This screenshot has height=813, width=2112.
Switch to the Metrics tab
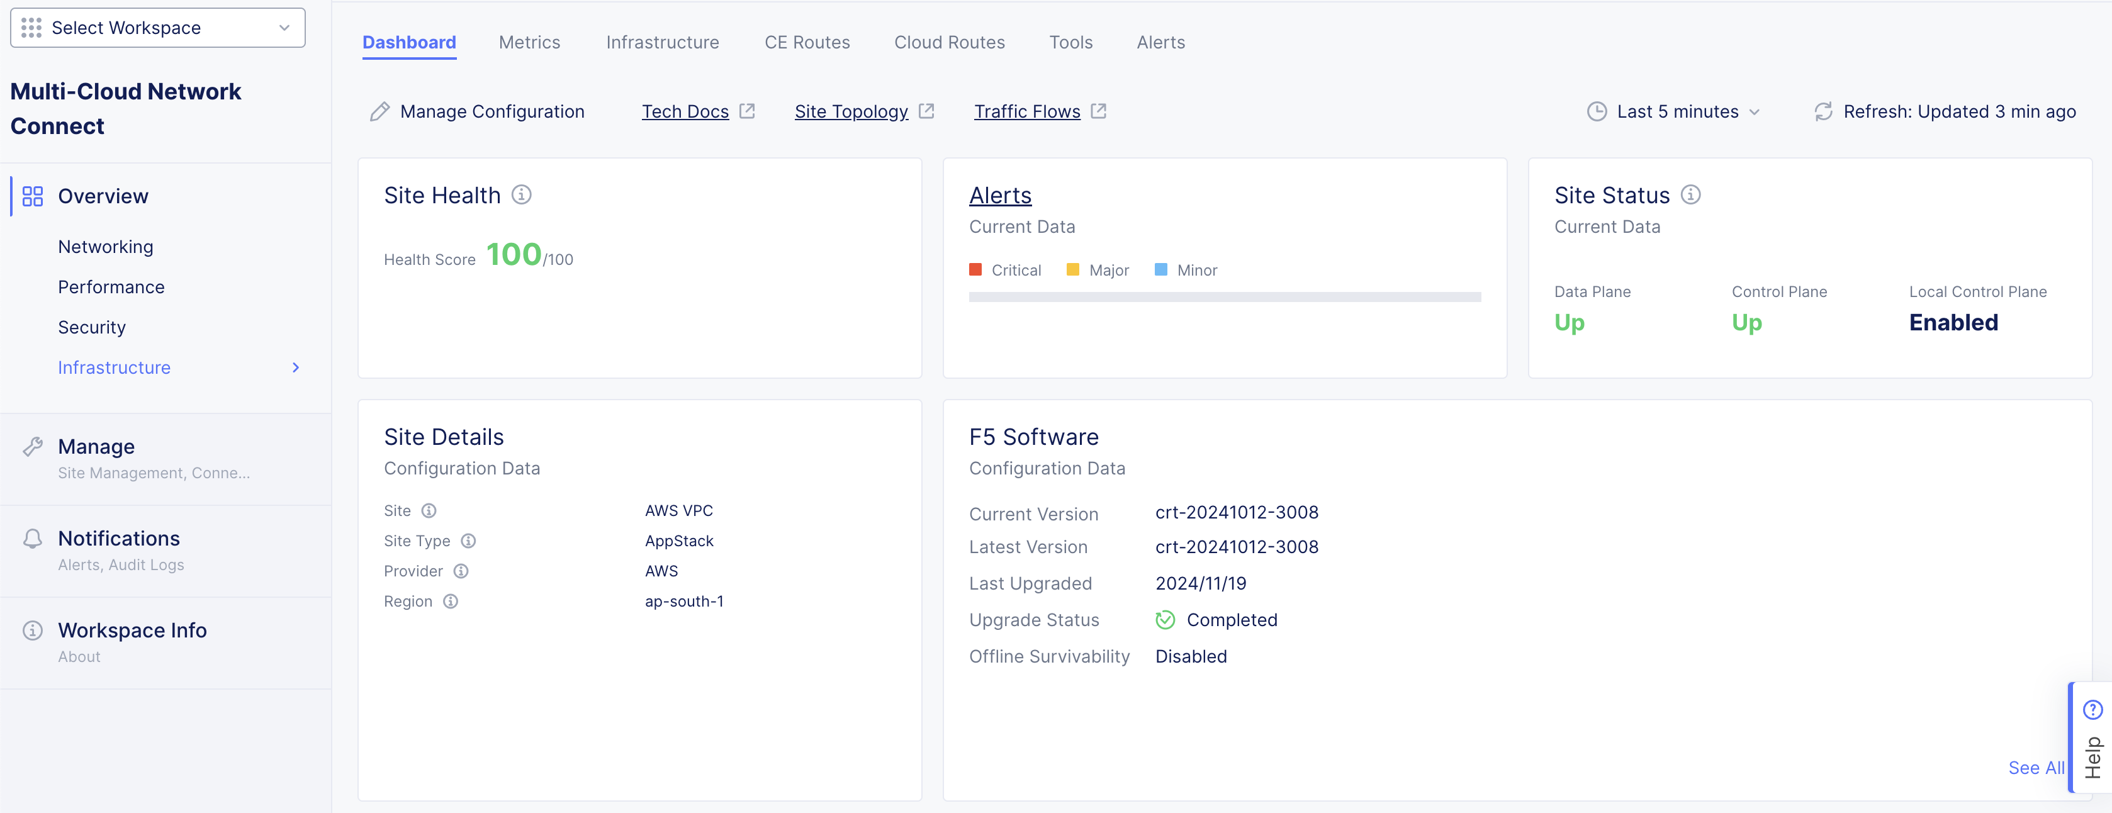click(x=529, y=43)
